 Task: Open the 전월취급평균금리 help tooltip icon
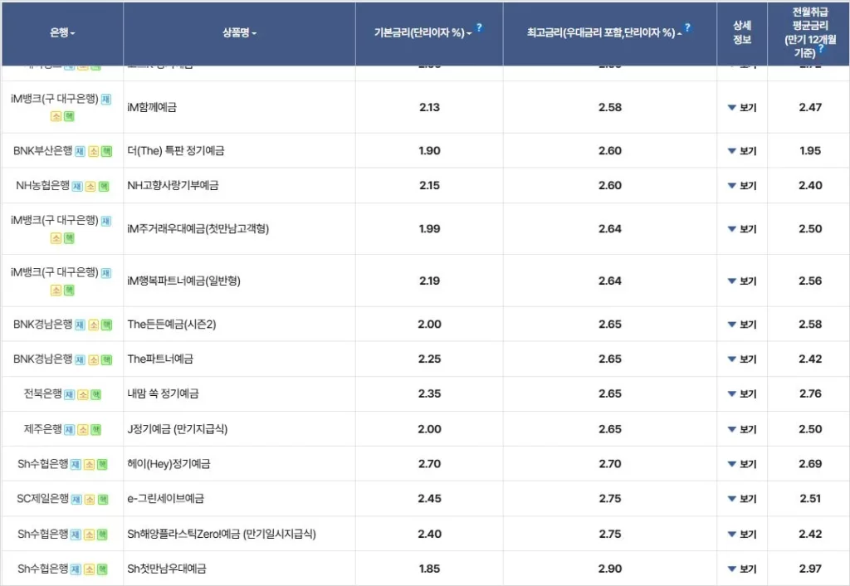822,48
